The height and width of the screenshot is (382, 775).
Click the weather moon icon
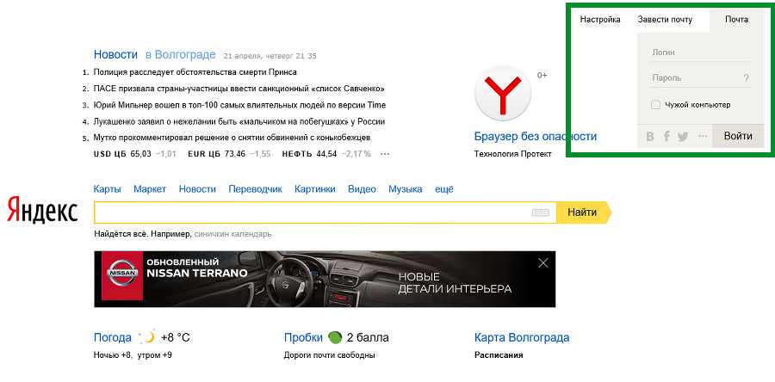(x=146, y=336)
